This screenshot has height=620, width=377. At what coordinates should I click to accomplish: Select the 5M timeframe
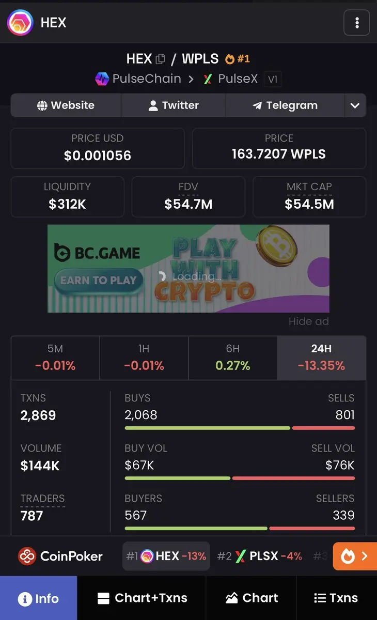tap(55, 358)
